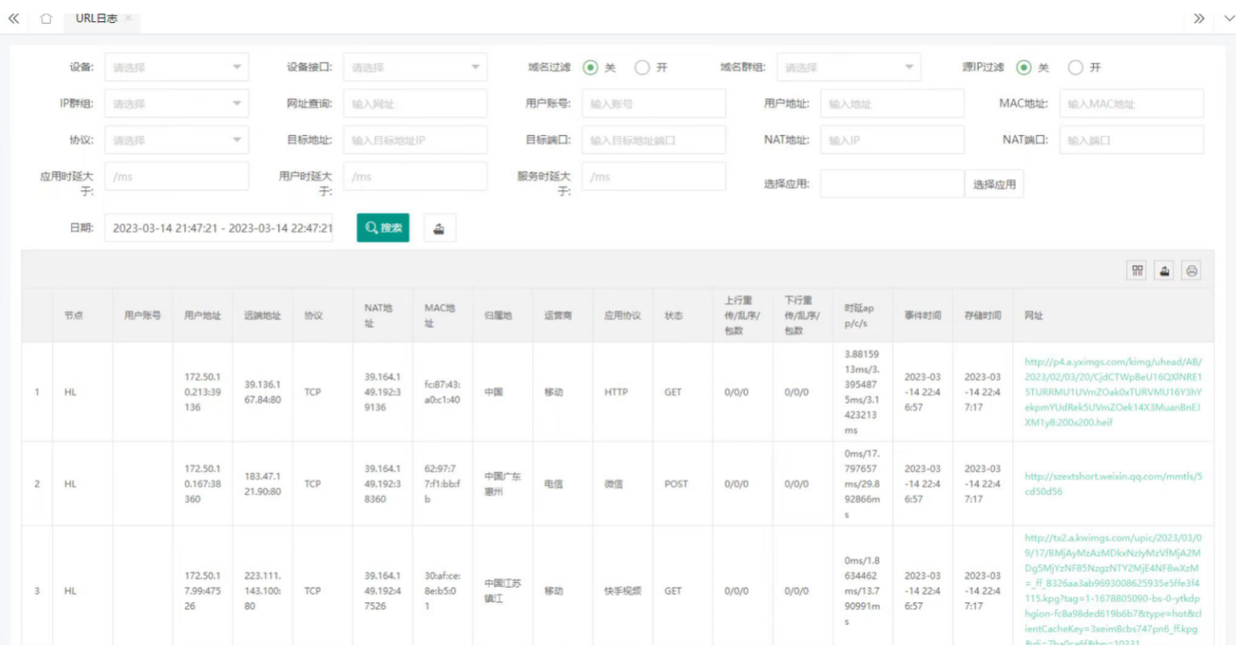Focus the 用户时延大于 ms field
Screen dimensions: 1236x652
415,177
